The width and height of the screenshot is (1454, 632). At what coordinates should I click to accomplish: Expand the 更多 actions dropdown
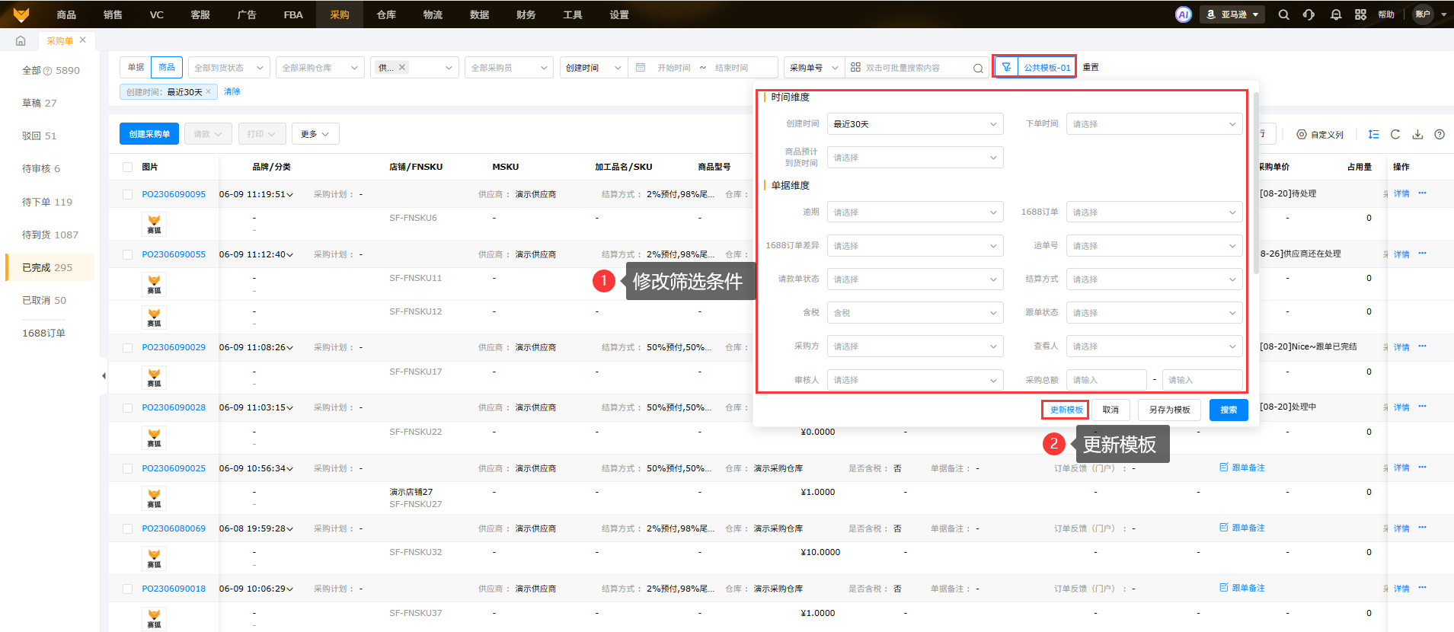point(315,134)
